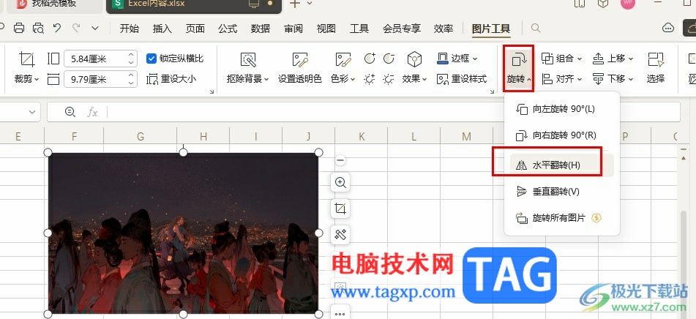The image size is (696, 319).
Task: Expand the Border (边框) dropdown
Action: coord(475,59)
